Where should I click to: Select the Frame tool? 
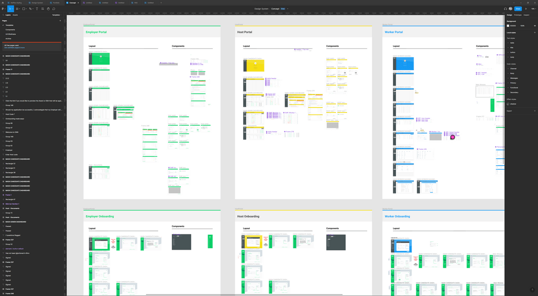16,8
